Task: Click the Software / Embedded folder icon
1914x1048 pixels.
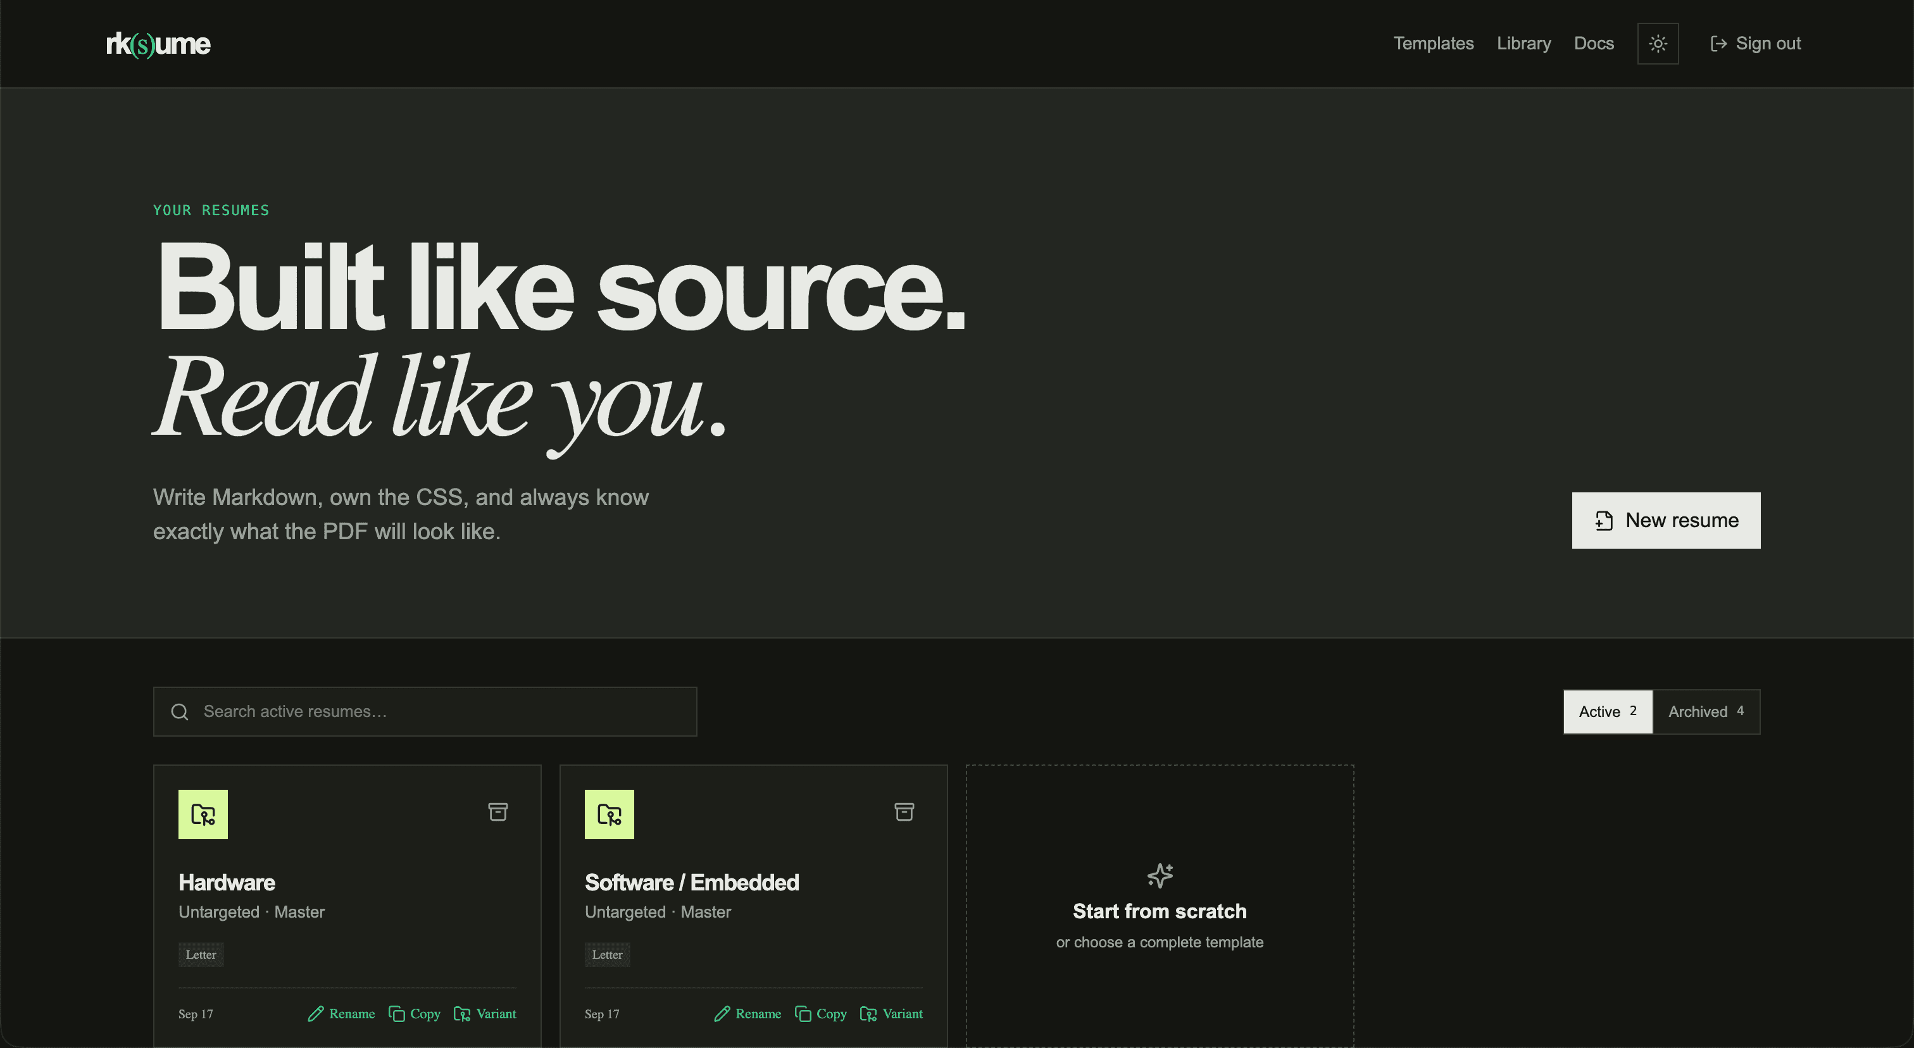Action: tap(610, 814)
